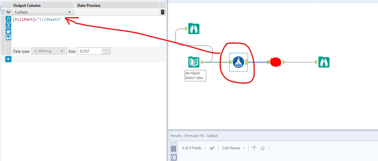
Task: Click into the formula expression editor
Action: pos(88,31)
